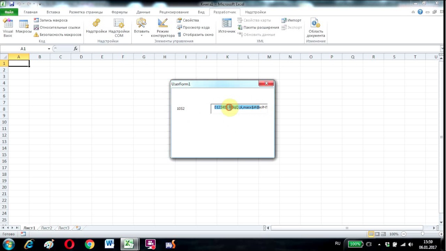The height and width of the screenshot is (251, 446).
Task: Open Надстройки COM dialog
Action: pyautogui.click(x=119, y=28)
